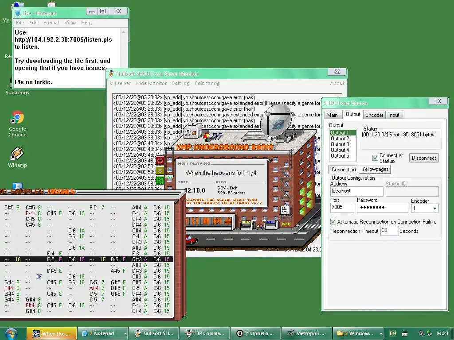The image size is (454, 340).
Task: Open Notepad's Help menu
Action: 86,23
